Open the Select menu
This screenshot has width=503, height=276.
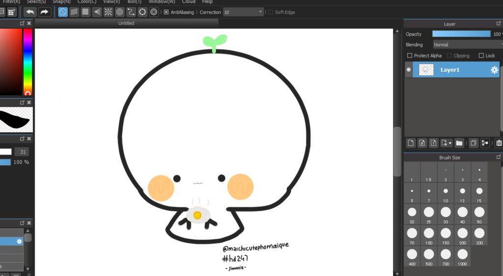click(x=36, y=1)
